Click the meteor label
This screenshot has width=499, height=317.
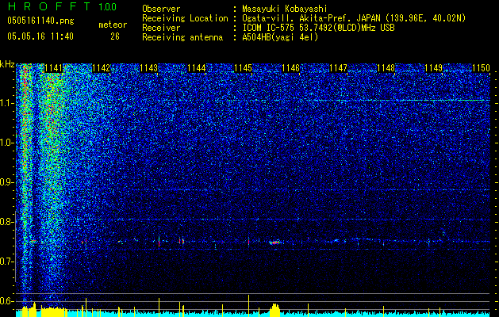click(113, 25)
